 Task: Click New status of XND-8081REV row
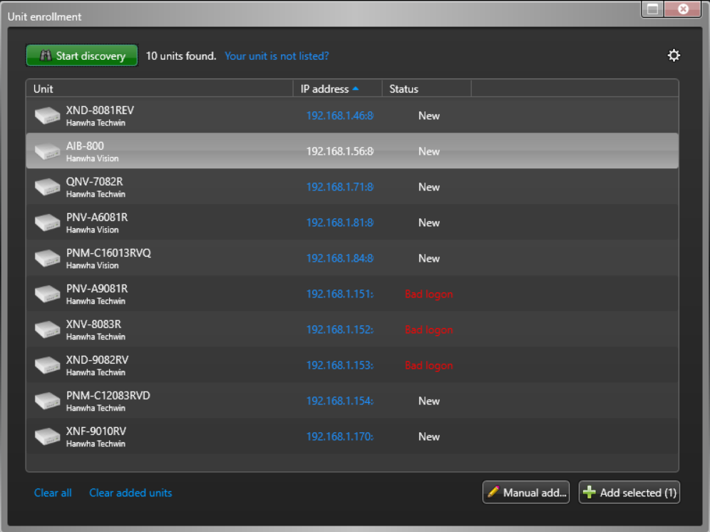pyautogui.click(x=429, y=116)
